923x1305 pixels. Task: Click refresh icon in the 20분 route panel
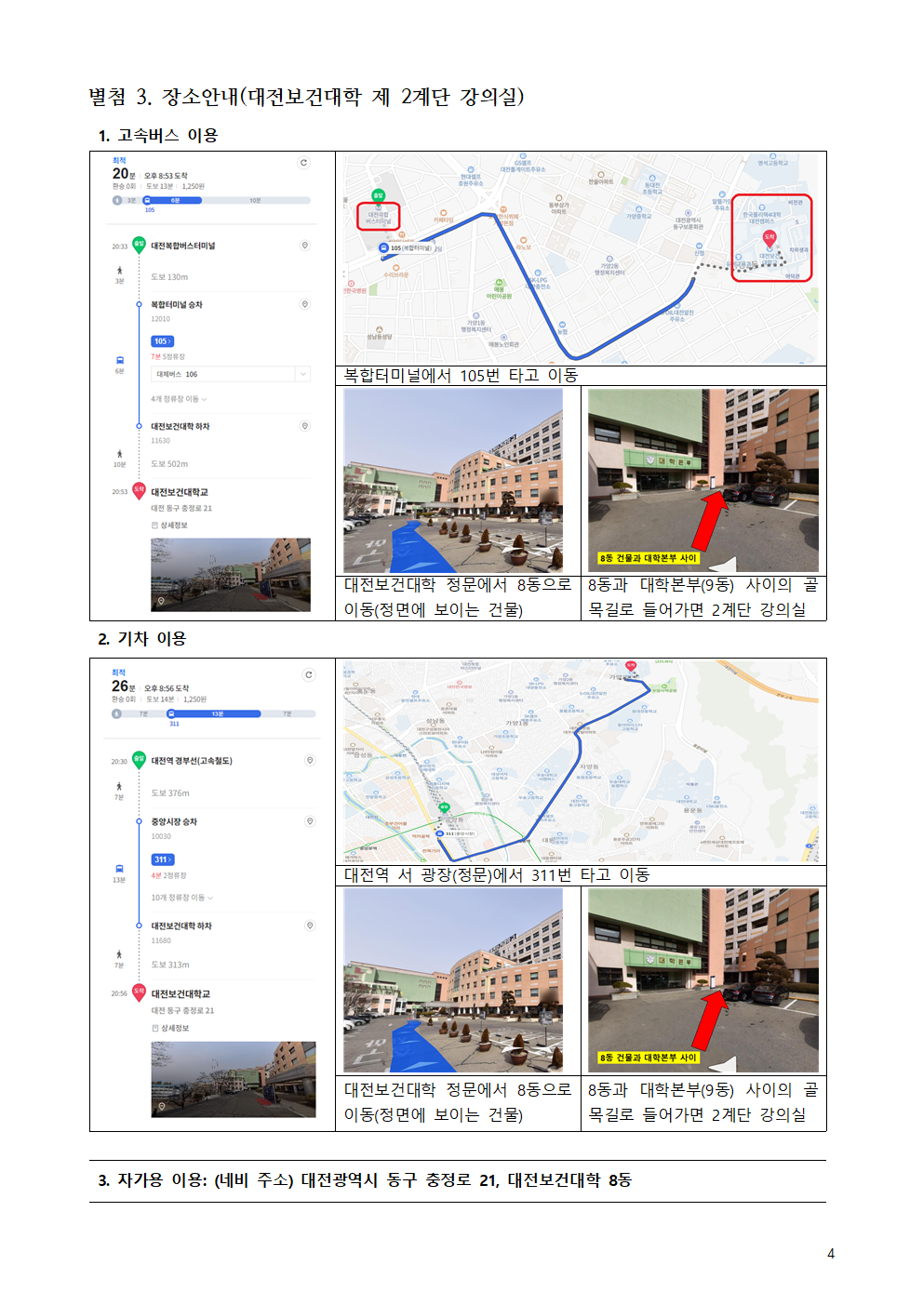tap(303, 163)
